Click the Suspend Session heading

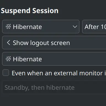click(x=30, y=11)
